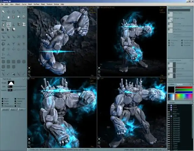Click the Smooth button in Paint Brush panel
The width and height of the screenshot is (194, 151).
coord(5,110)
